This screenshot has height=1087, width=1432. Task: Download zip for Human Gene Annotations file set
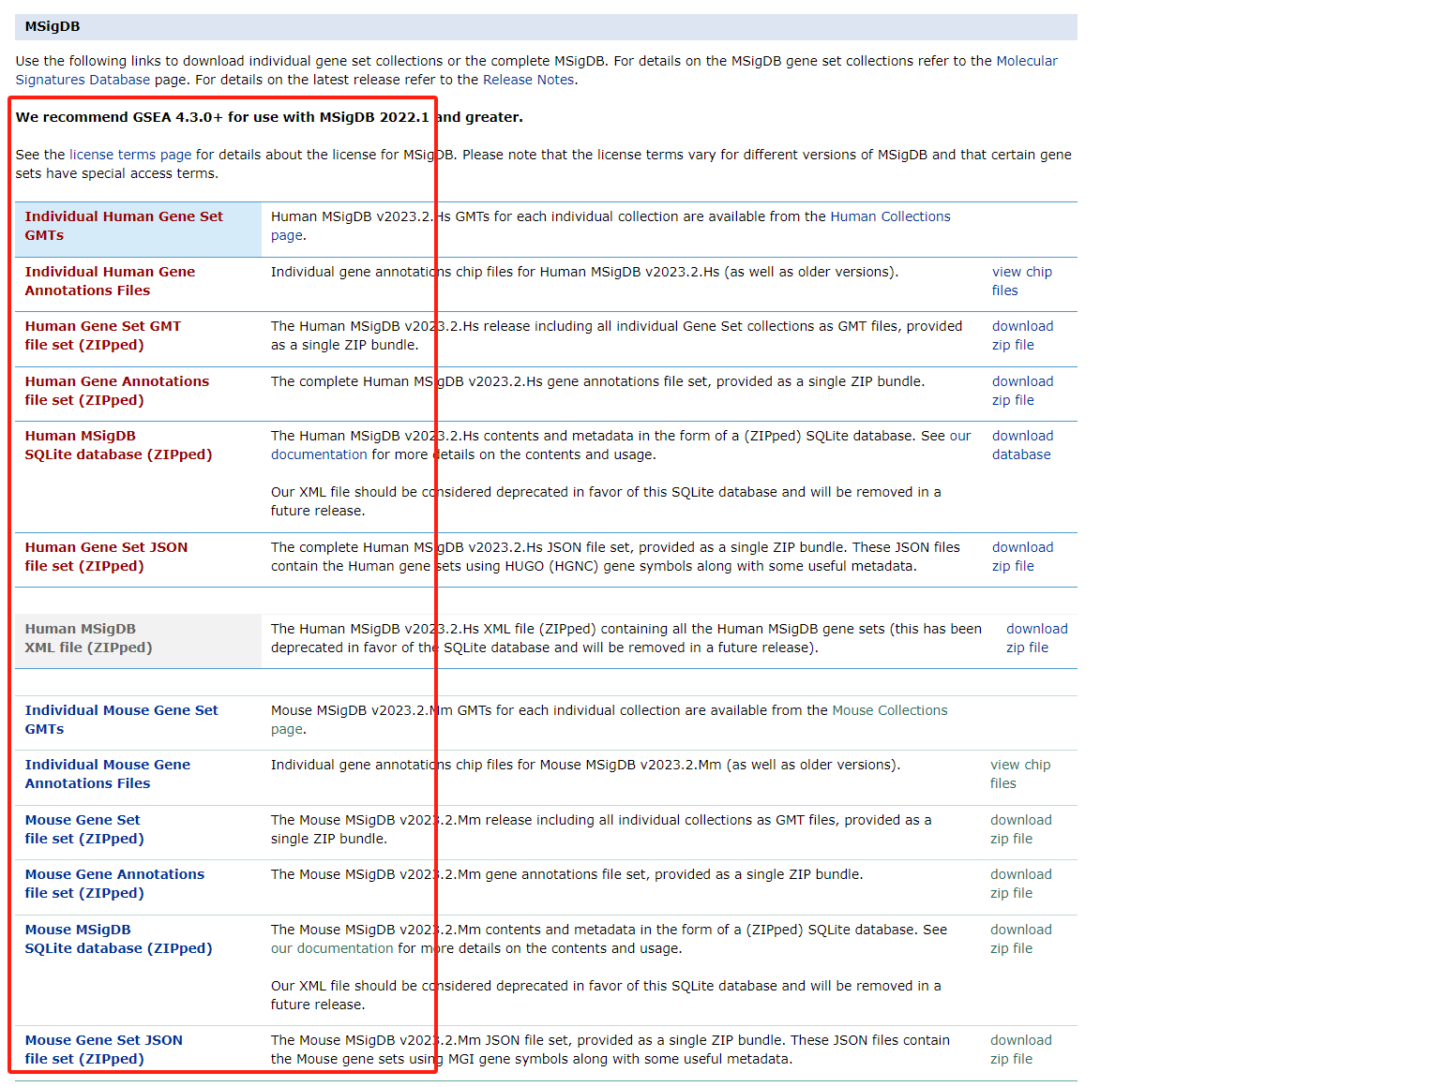1023,391
